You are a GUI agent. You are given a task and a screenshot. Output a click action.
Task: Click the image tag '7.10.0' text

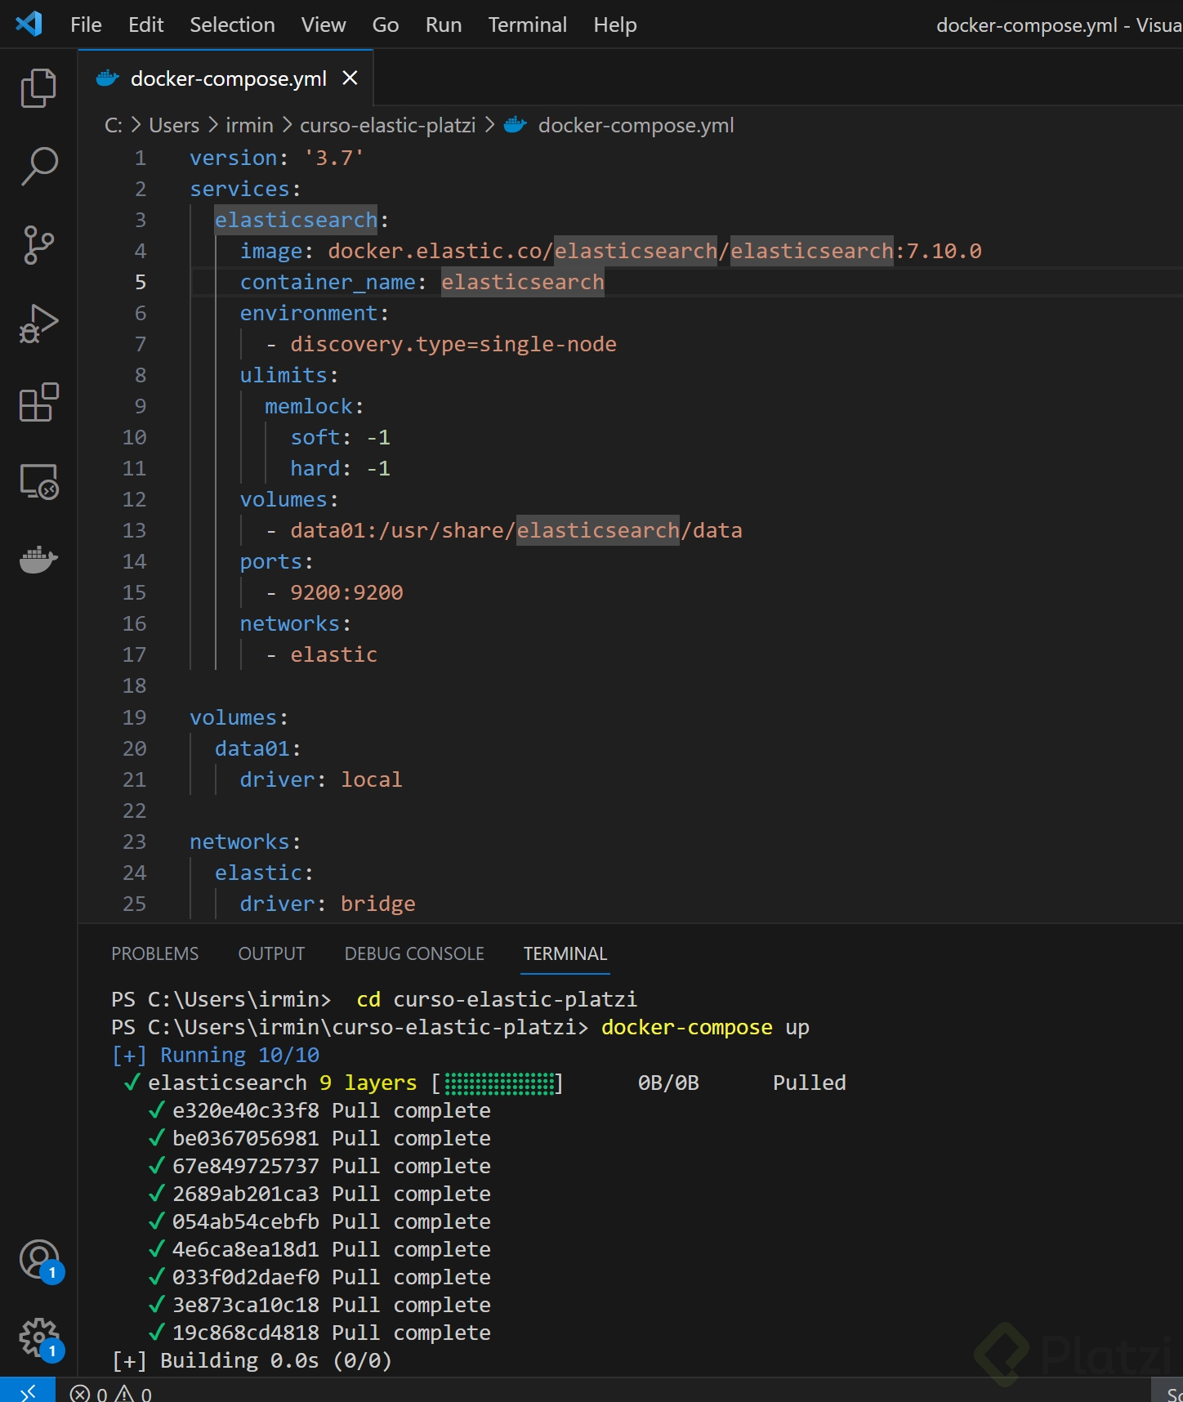point(944,251)
